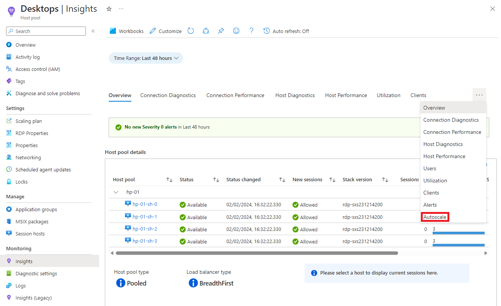Click the Customize pencil button

coord(166,31)
